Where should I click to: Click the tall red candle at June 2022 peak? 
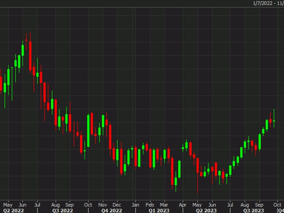30,56
